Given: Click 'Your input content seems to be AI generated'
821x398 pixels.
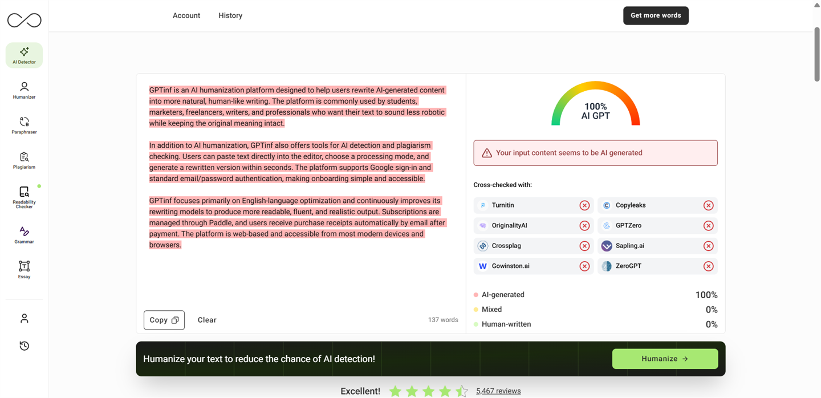Looking at the screenshot, I should [569, 153].
